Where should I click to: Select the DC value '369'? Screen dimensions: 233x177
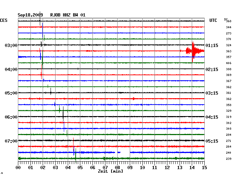coord(229,75)
